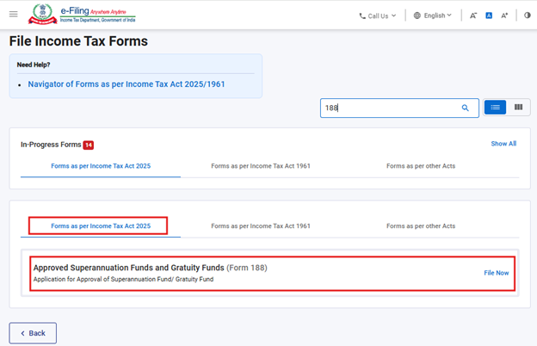Select In-Progress 'Forms as per other Acts' tab

click(x=421, y=166)
